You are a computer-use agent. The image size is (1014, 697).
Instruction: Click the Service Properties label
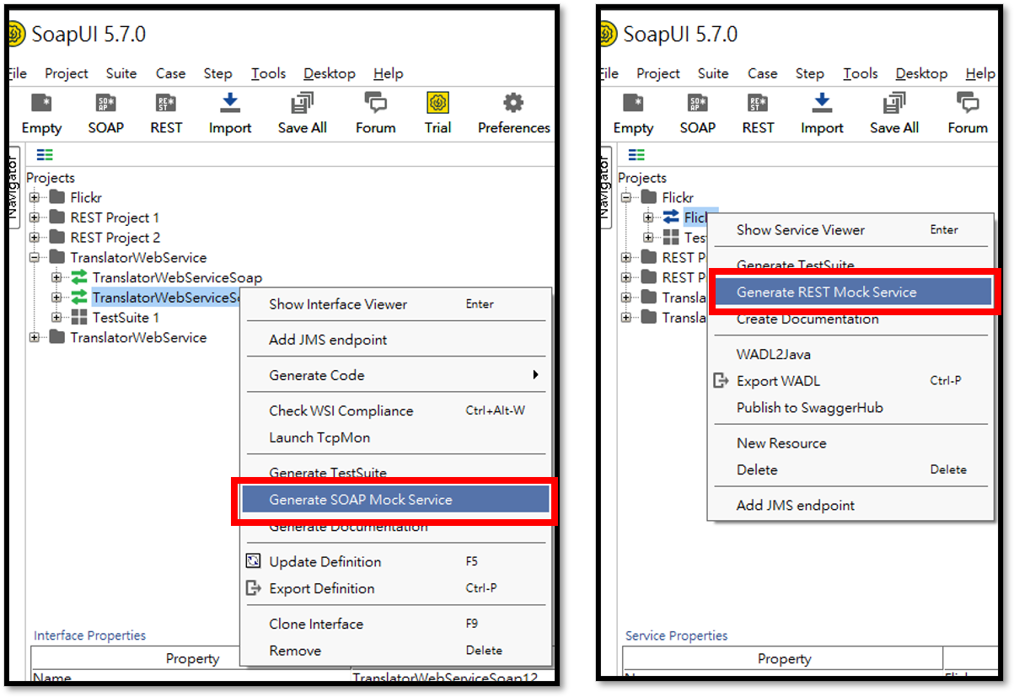point(676,635)
